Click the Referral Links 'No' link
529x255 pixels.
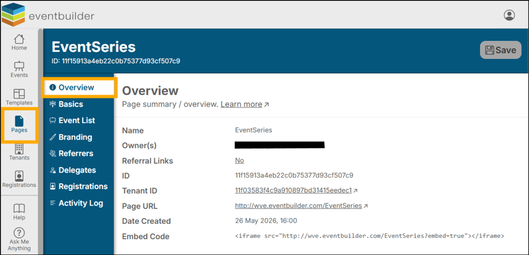coord(239,161)
